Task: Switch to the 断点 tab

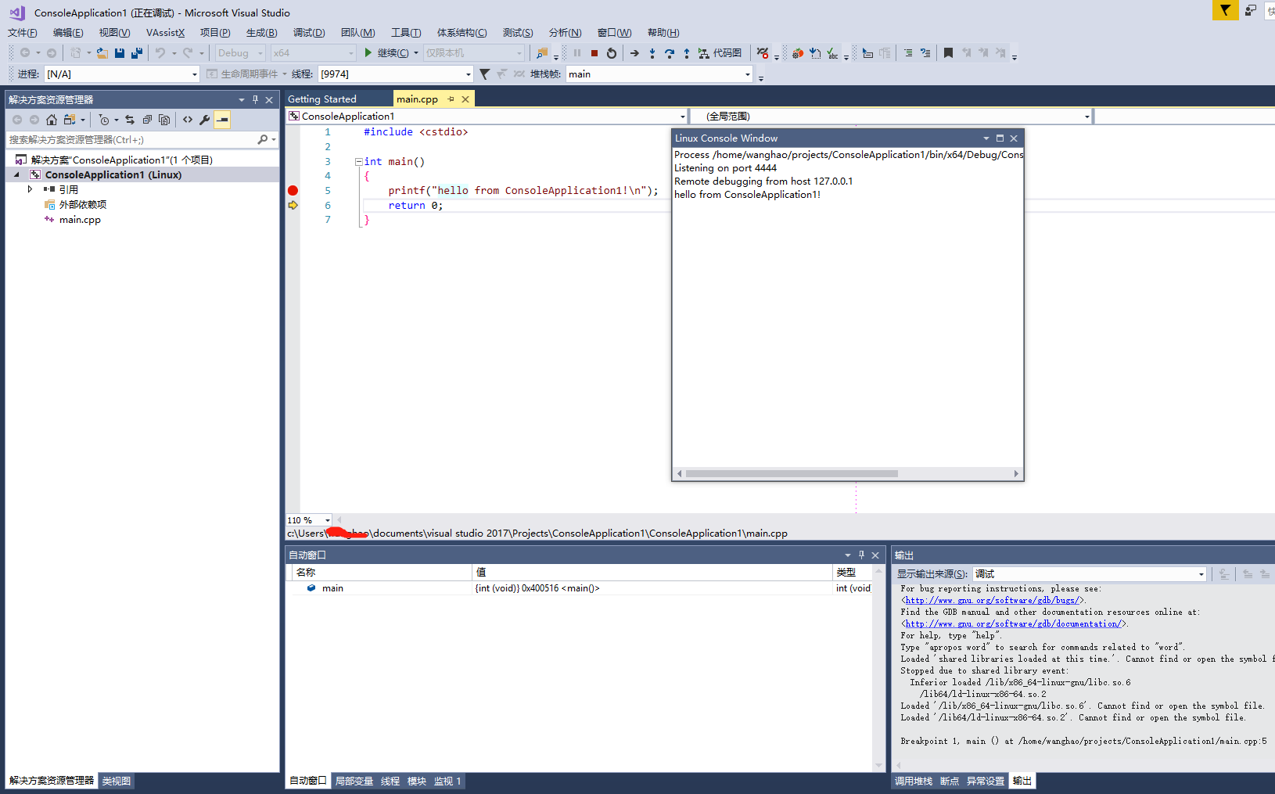Action: click(950, 781)
